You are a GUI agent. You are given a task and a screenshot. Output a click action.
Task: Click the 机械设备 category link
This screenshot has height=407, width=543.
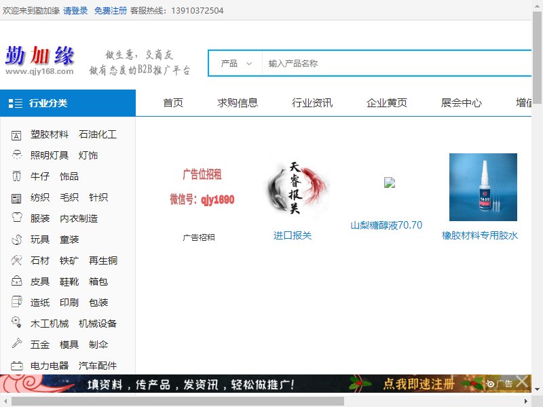coord(98,324)
